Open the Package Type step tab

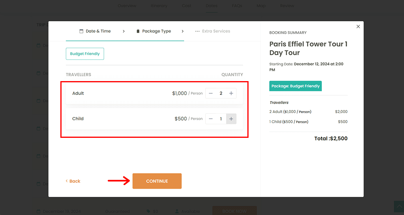coord(156,31)
